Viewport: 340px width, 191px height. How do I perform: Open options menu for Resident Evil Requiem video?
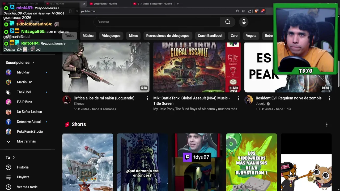click(330, 98)
